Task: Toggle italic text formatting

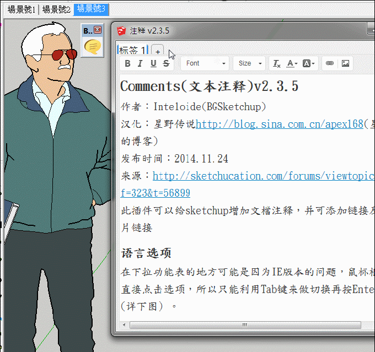Action: [140, 63]
